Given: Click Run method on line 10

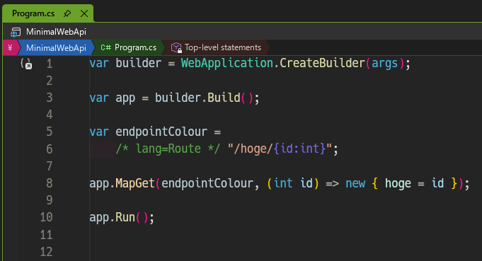Looking at the screenshot, I should click(x=125, y=217).
